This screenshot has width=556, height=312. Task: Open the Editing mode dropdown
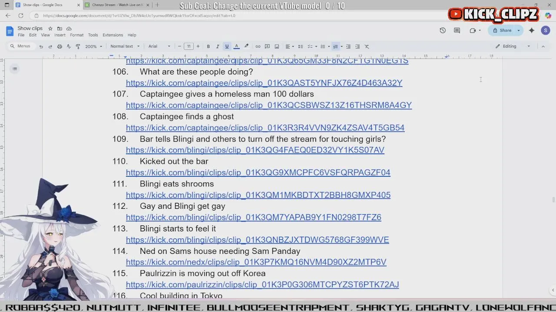click(x=513, y=46)
